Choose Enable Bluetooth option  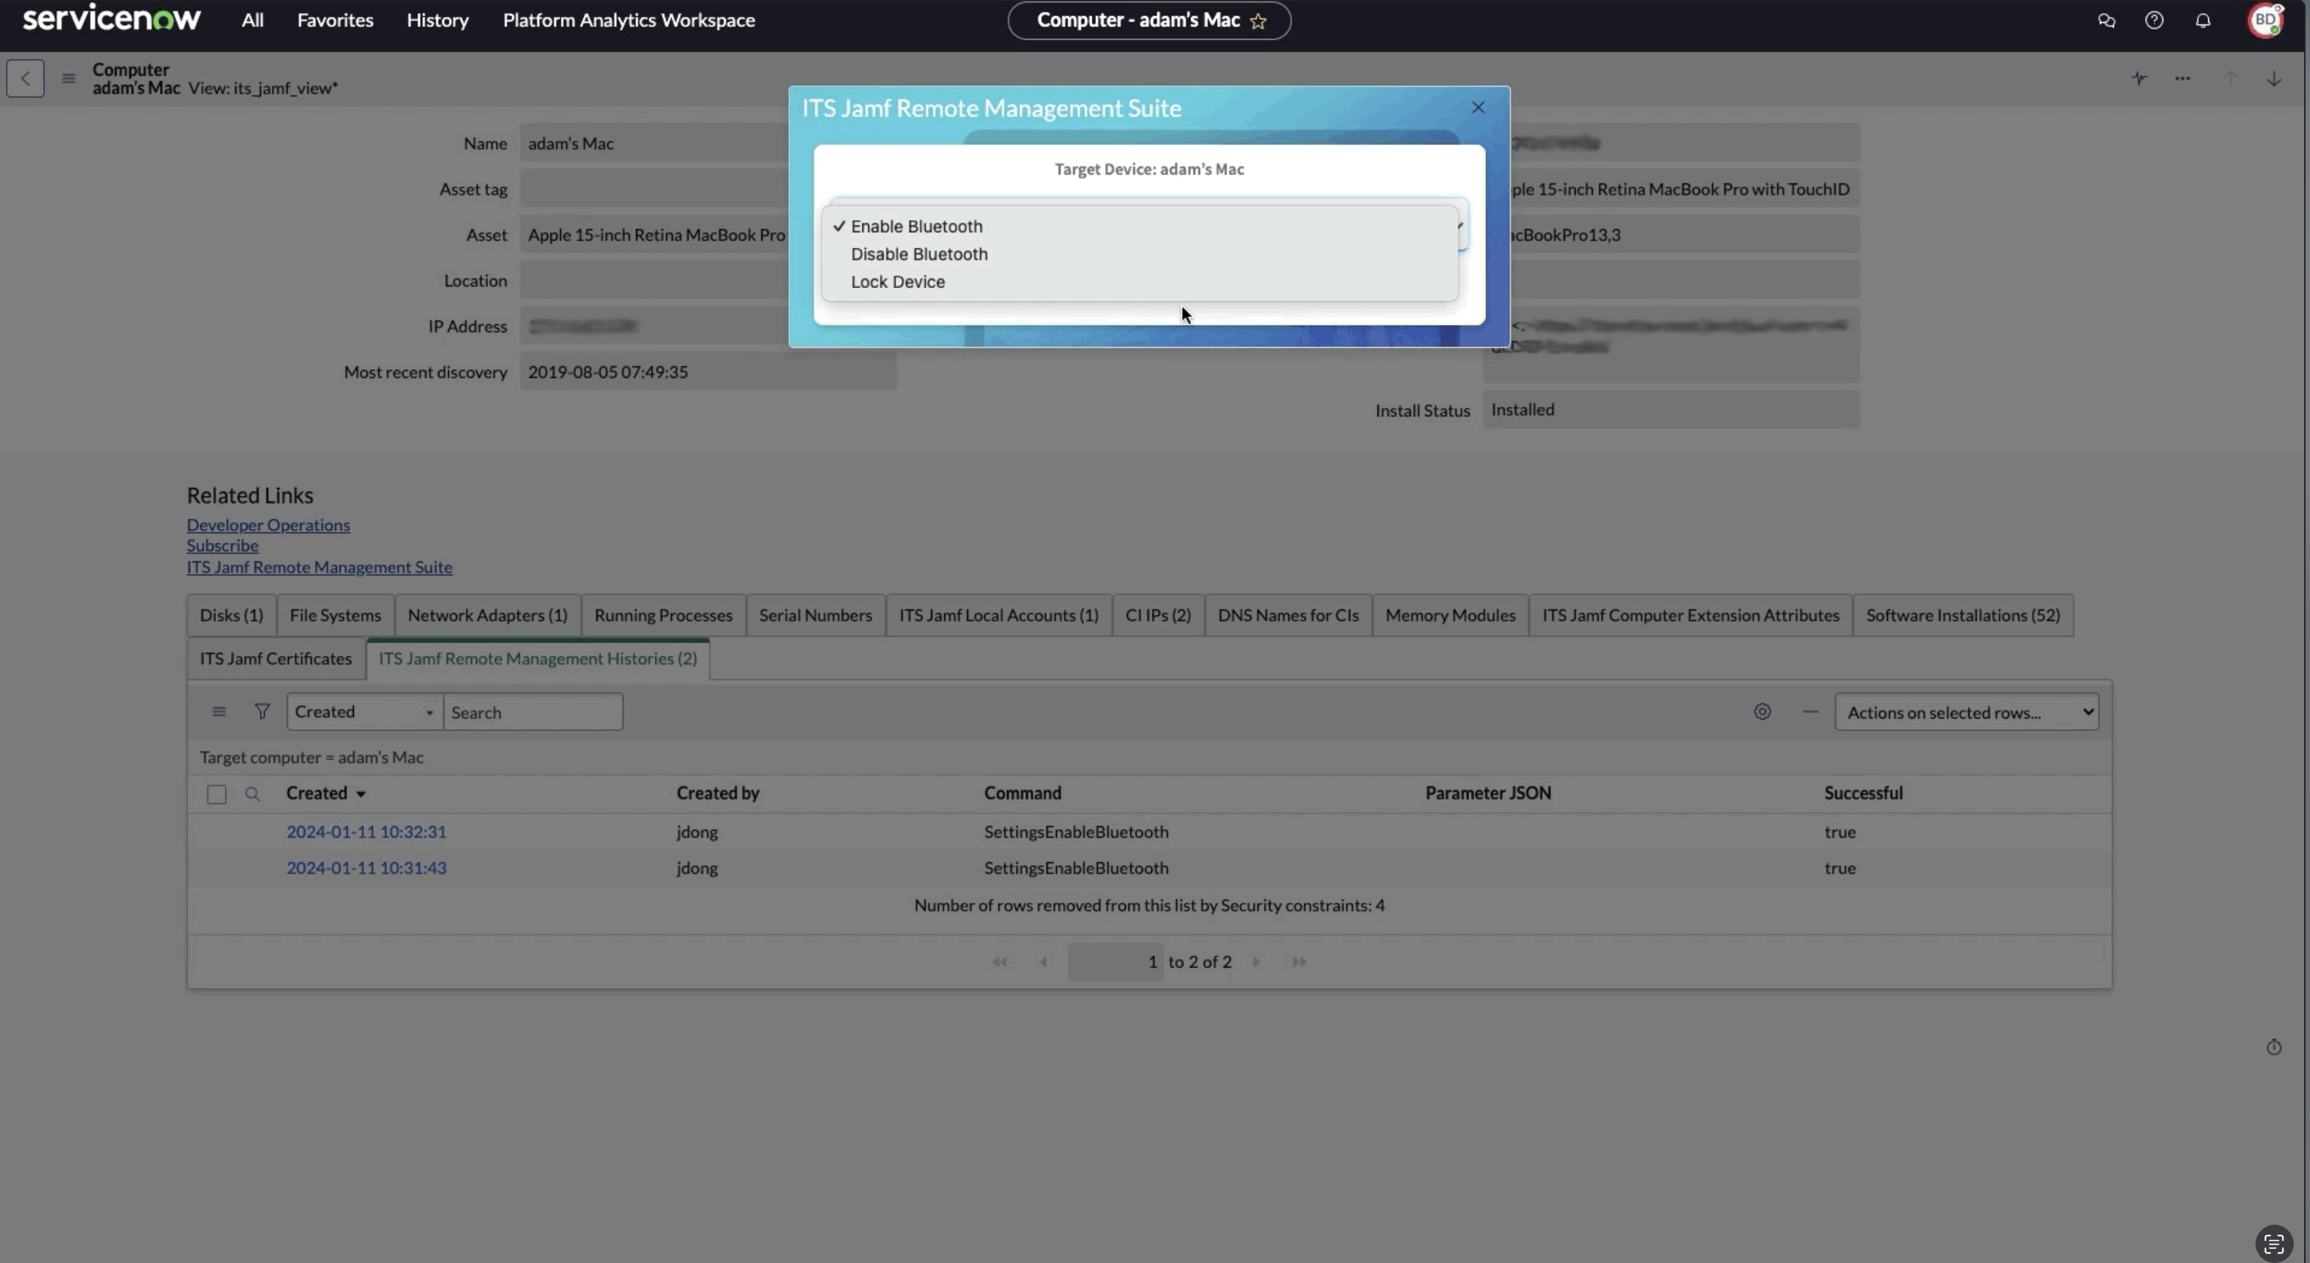pyautogui.click(x=1140, y=226)
